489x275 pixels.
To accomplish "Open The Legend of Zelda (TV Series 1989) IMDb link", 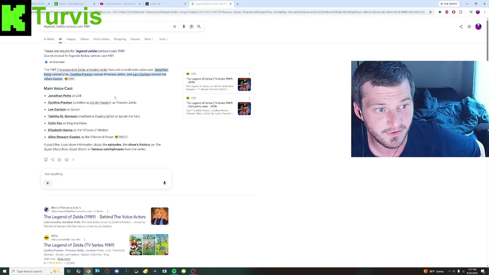I will coord(79,245).
